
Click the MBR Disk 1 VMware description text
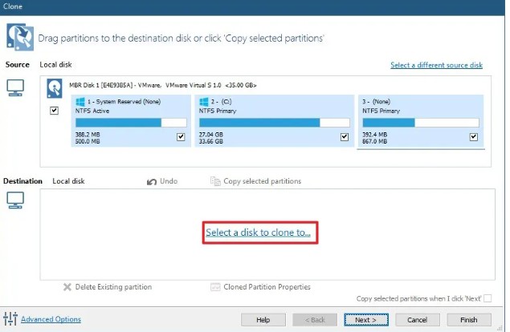pyautogui.click(x=162, y=85)
